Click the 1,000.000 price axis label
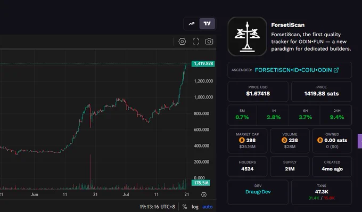Viewport: 362px width, 212px height. pyautogui.click(x=203, y=97)
